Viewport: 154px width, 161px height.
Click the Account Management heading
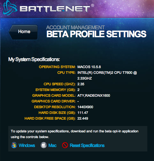(x=76, y=28)
